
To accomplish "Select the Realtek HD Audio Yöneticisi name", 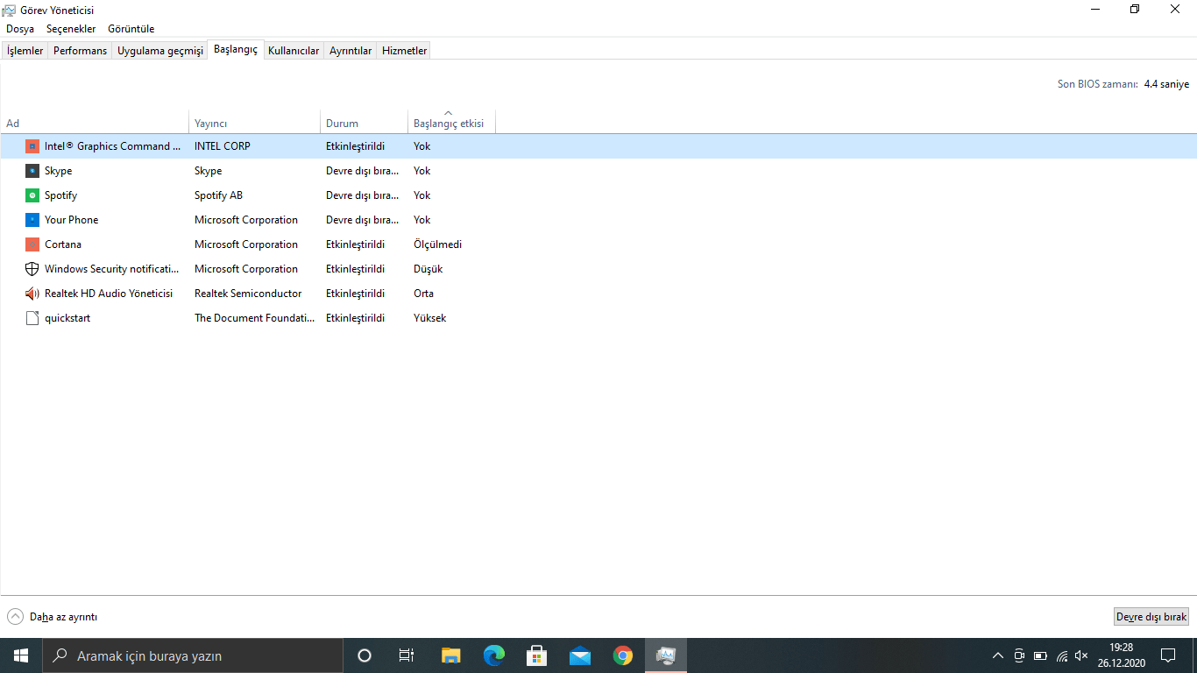I will [109, 294].
